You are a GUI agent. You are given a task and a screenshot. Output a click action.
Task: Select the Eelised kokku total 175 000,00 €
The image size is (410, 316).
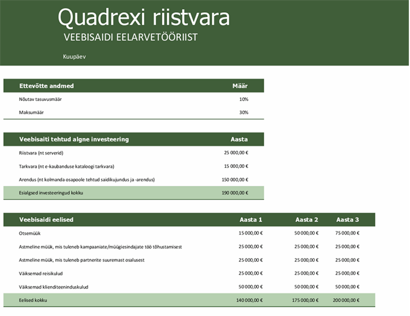click(305, 300)
